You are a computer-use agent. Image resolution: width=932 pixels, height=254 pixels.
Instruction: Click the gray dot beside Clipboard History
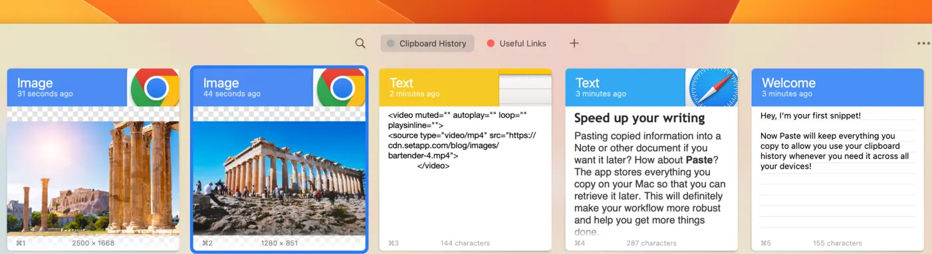pyautogui.click(x=390, y=43)
